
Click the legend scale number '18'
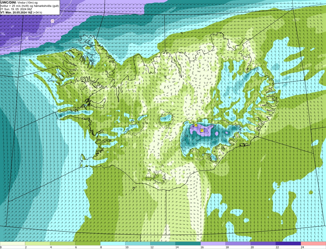[227, 247]
